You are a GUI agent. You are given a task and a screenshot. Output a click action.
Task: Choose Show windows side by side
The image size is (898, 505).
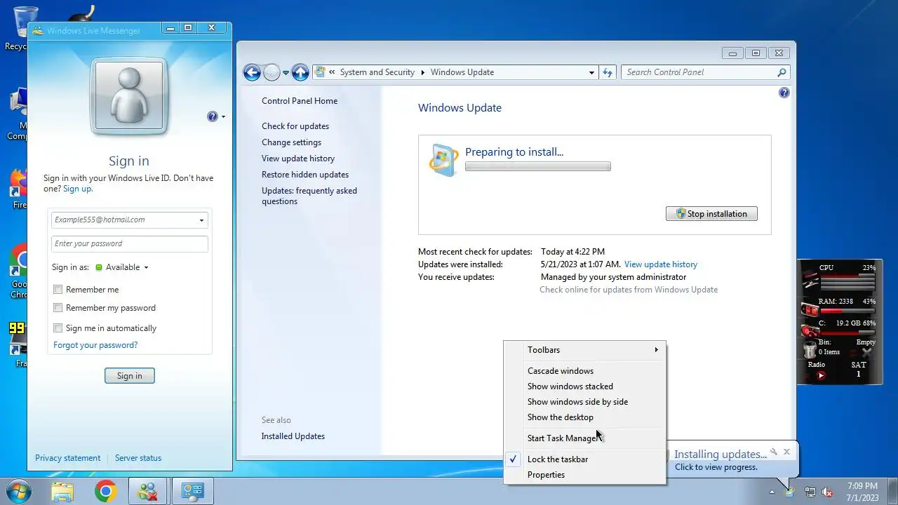[x=584, y=402]
